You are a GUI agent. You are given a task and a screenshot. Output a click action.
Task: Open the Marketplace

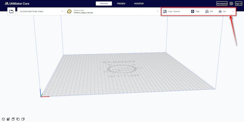(222, 4)
